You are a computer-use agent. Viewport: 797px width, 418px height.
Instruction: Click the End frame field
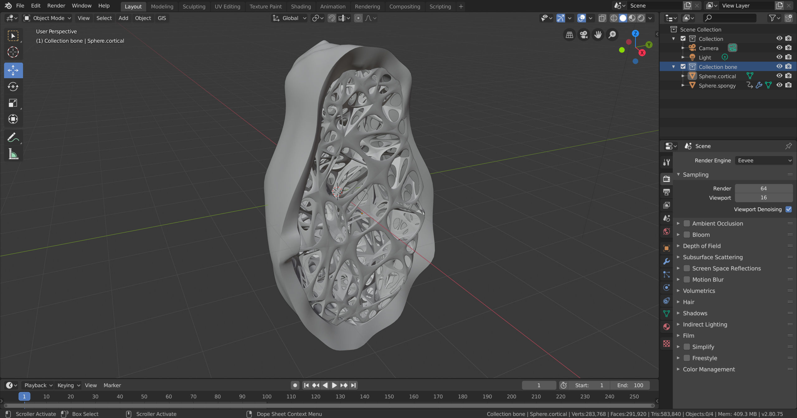(630, 385)
